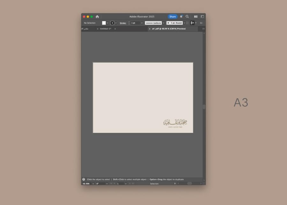Viewport: 287px width, 205px height.
Task: Expand the tab overflow double-chevron
Action: pos(203,29)
